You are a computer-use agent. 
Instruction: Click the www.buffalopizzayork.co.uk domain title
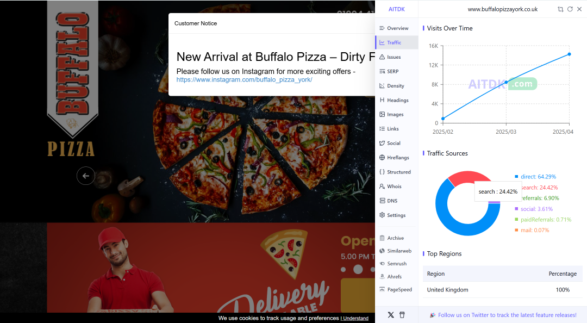(x=502, y=9)
